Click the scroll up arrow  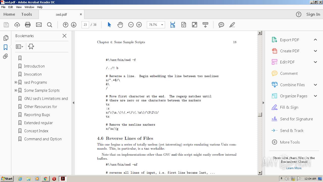pyautogui.click(x=260, y=33)
